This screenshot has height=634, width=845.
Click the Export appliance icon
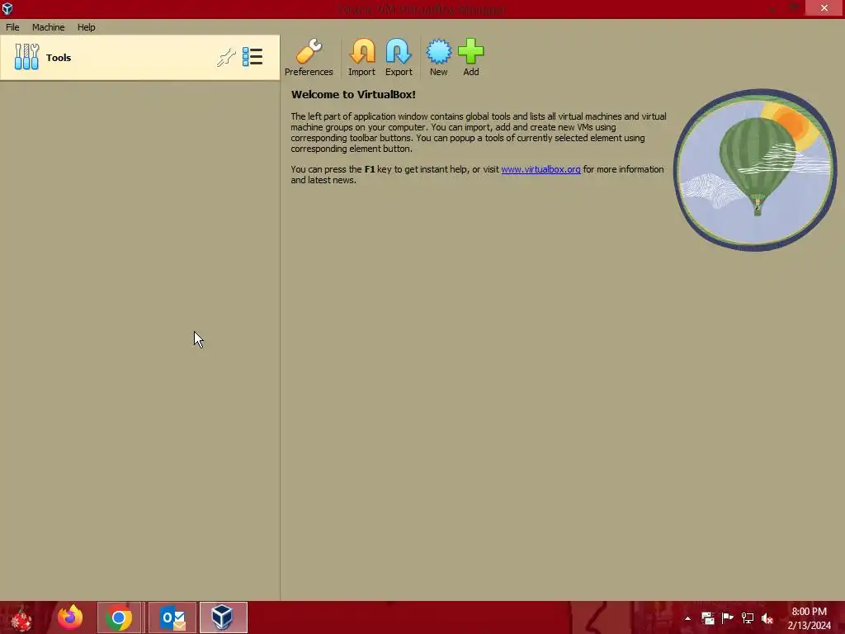pos(399,57)
